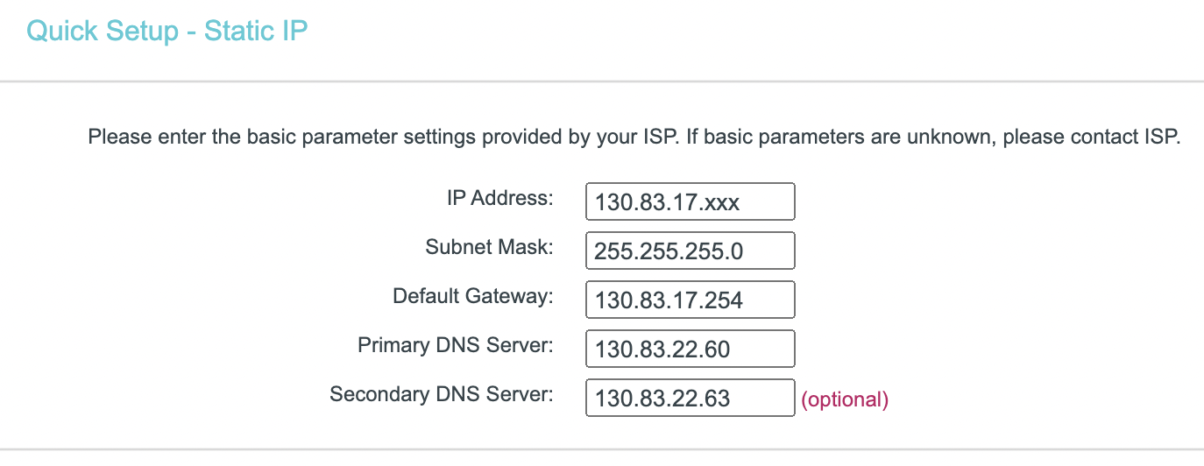Image resolution: width=1204 pixels, height=466 pixels.
Task: Click the "Quick Setup - Static IP" heading
Action: 166,31
